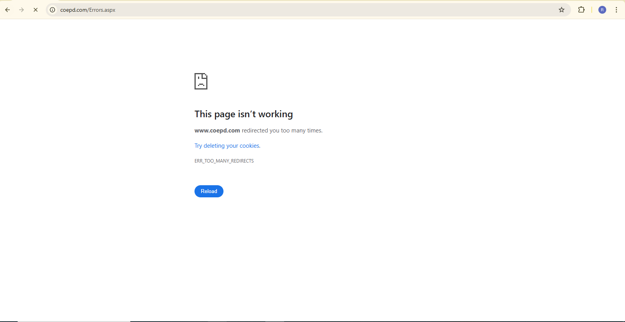Open the Extensions puzzle-piece icon
This screenshot has height=322, width=625.
point(581,10)
